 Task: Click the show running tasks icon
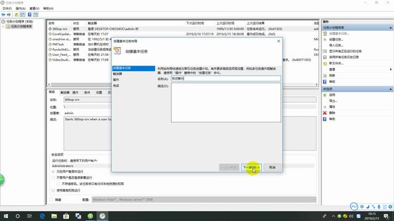tap(324, 51)
